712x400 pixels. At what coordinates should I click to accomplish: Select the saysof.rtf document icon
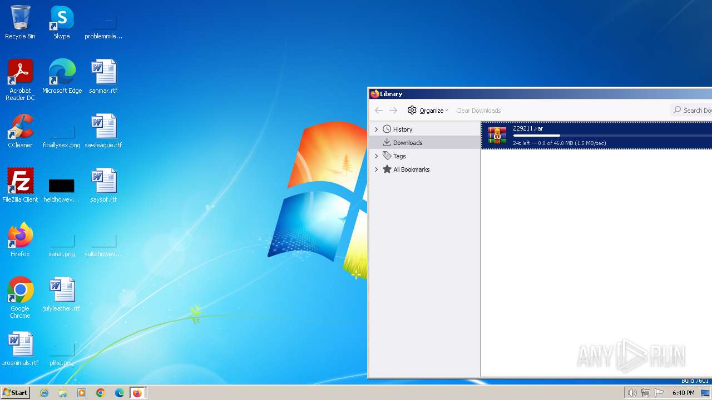tap(103, 186)
